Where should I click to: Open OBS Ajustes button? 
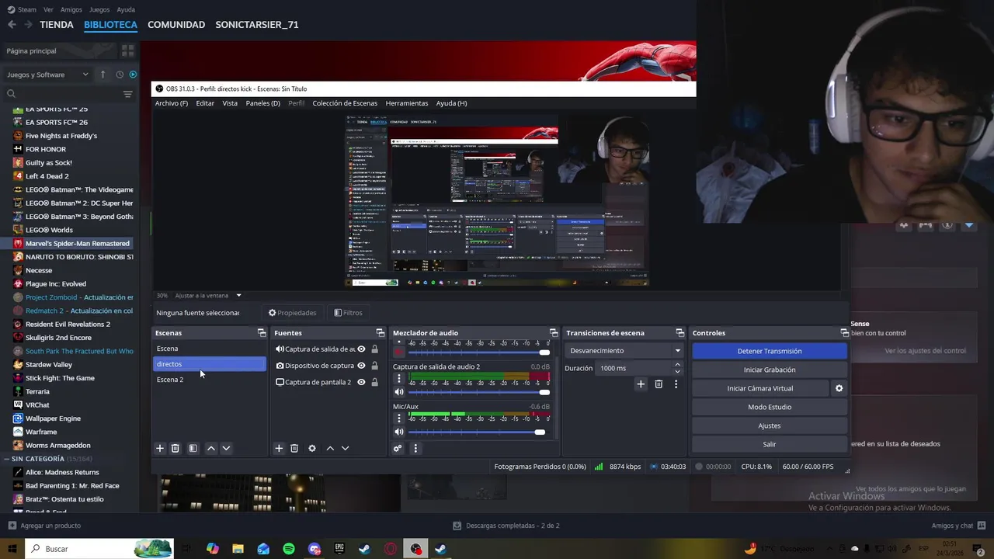click(770, 425)
